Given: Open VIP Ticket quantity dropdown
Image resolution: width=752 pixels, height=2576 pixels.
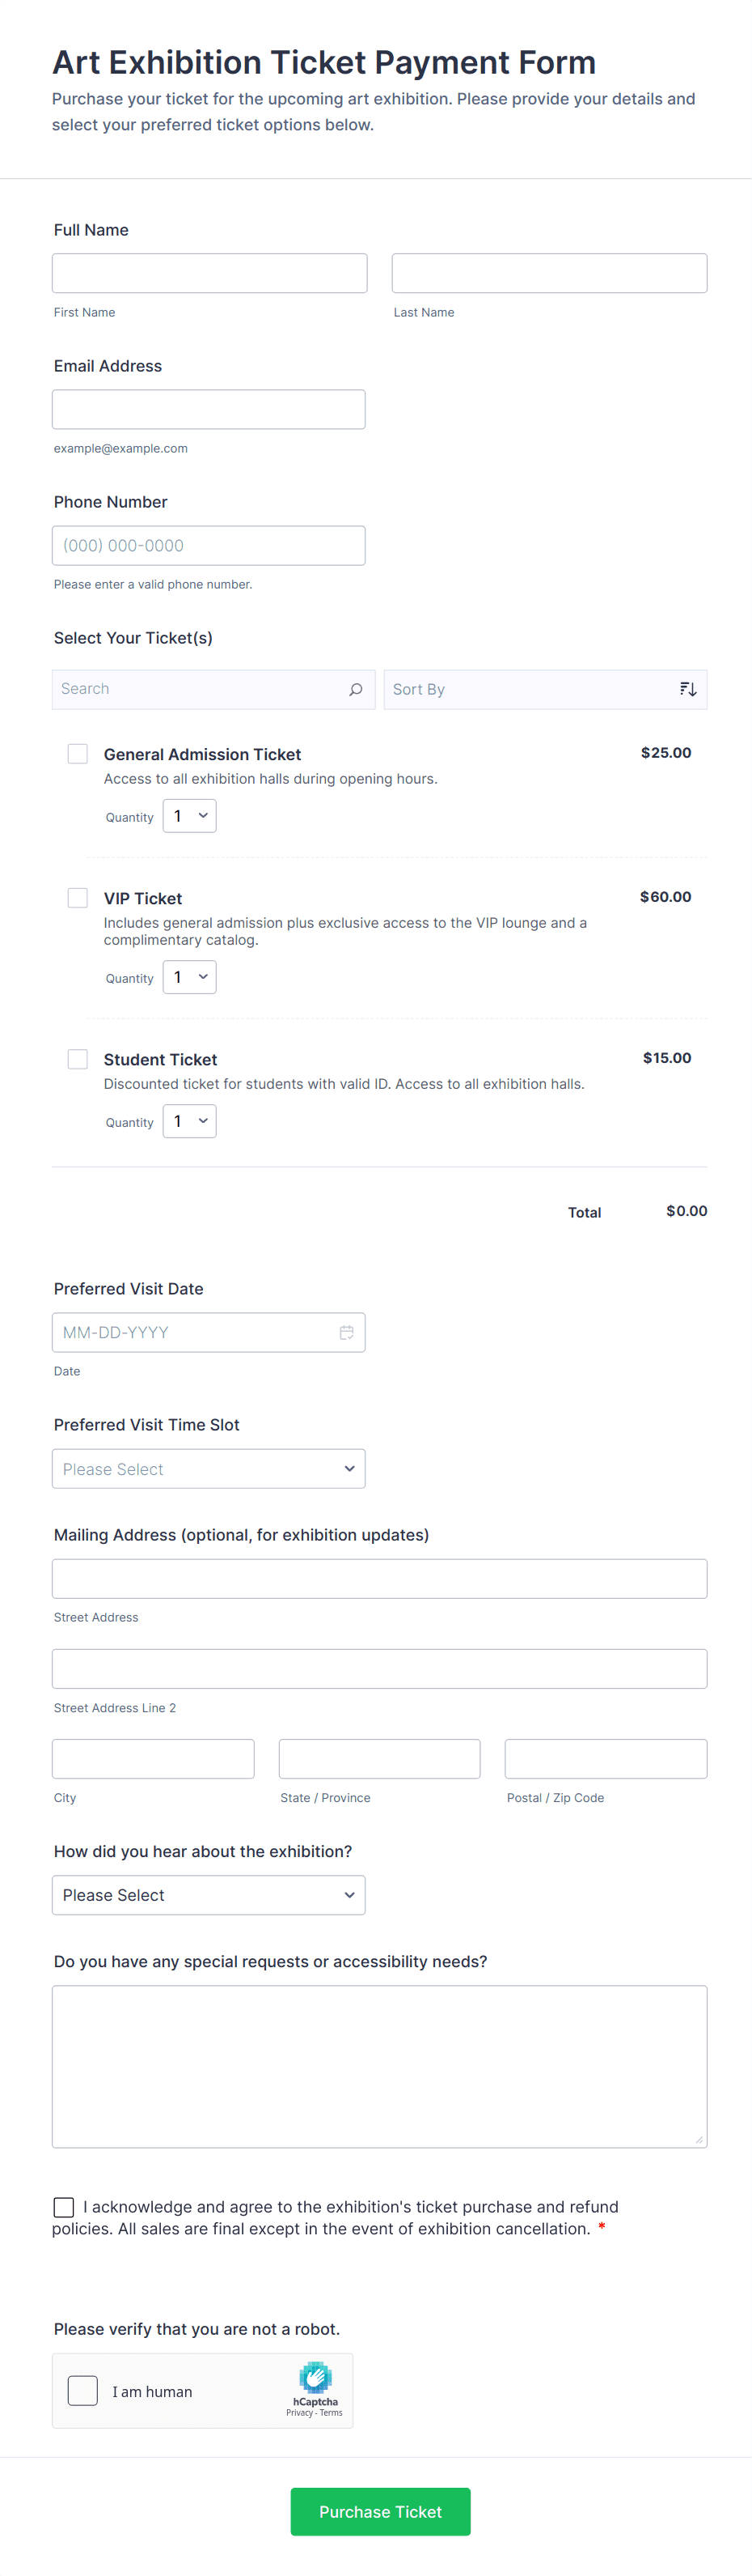Looking at the screenshot, I should pyautogui.click(x=190, y=977).
